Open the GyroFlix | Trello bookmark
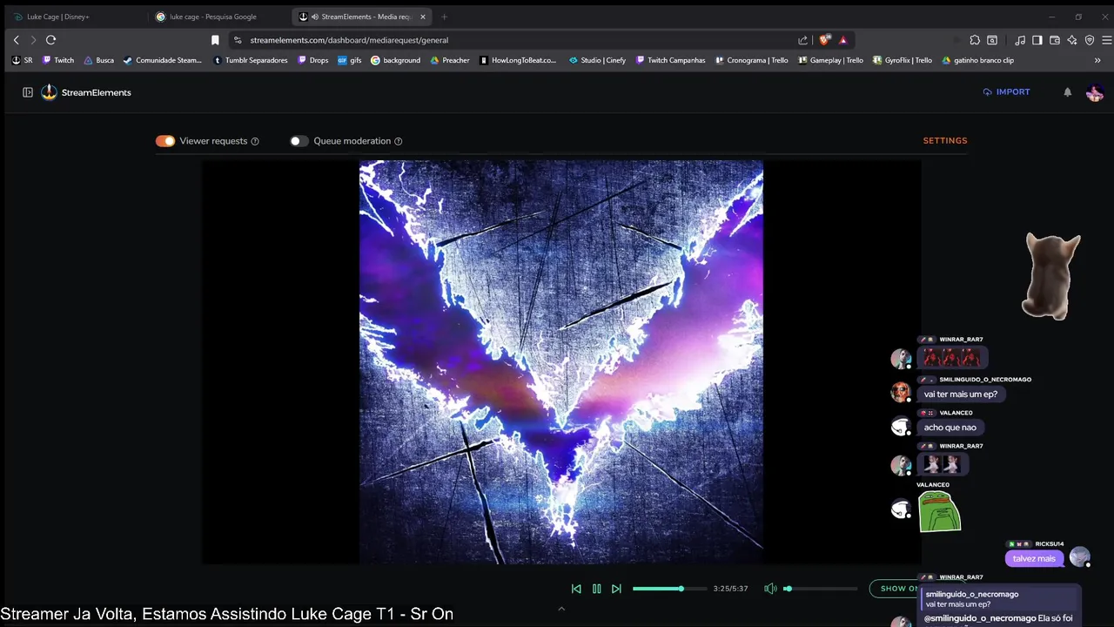 902,61
